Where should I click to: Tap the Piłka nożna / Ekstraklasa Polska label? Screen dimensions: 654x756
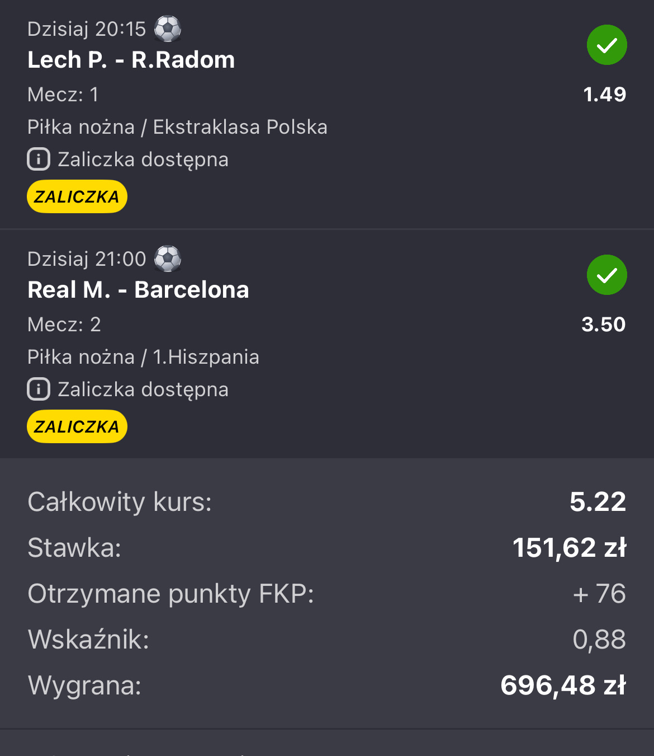pyautogui.click(x=177, y=127)
